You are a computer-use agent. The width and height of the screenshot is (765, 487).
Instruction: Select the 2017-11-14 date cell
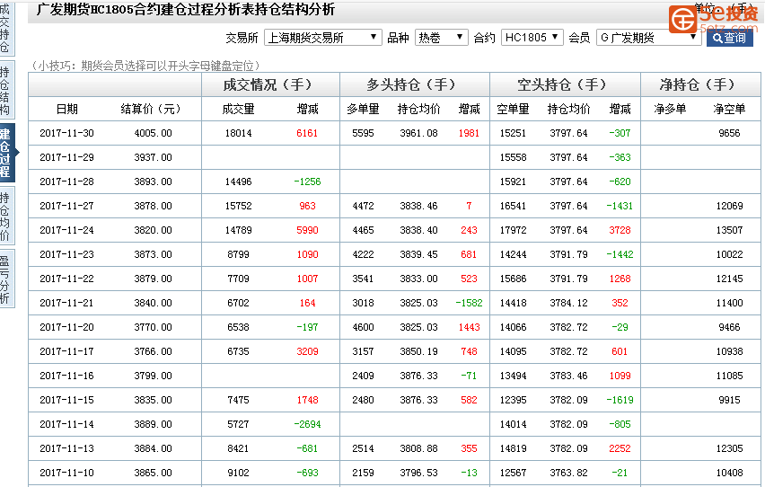coord(66,424)
